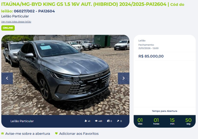Click the documents icon beside 0
The image size is (198, 139).
pyautogui.click(x=108, y=121)
